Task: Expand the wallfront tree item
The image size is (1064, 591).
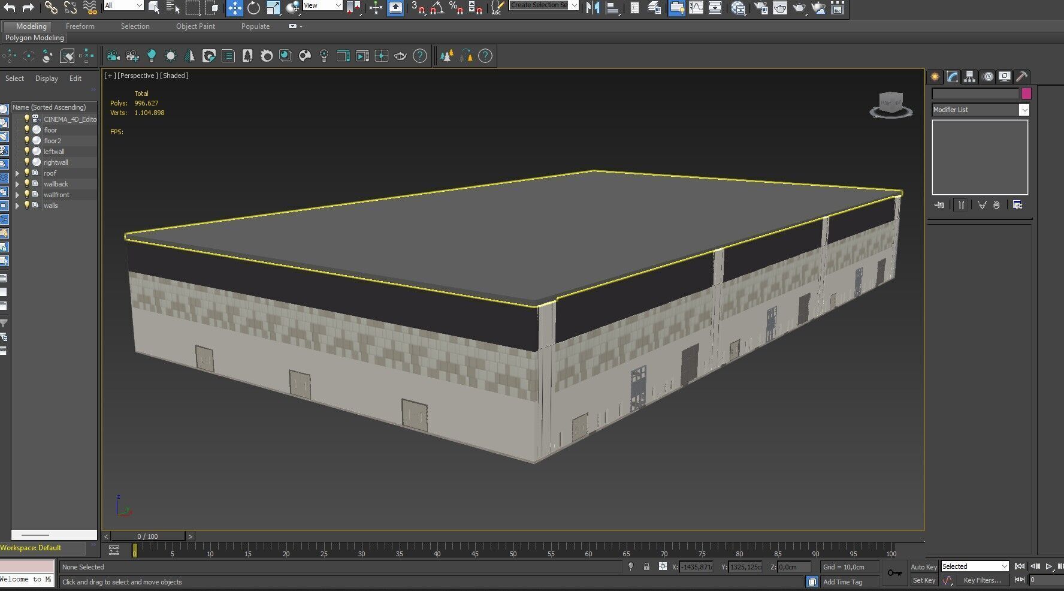Action: click(x=17, y=195)
